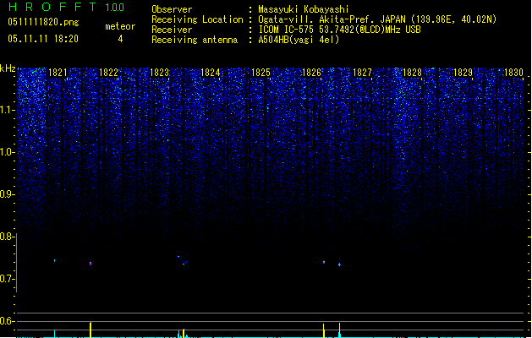Click the date stamp 05.11.11 18:20

(x=43, y=39)
